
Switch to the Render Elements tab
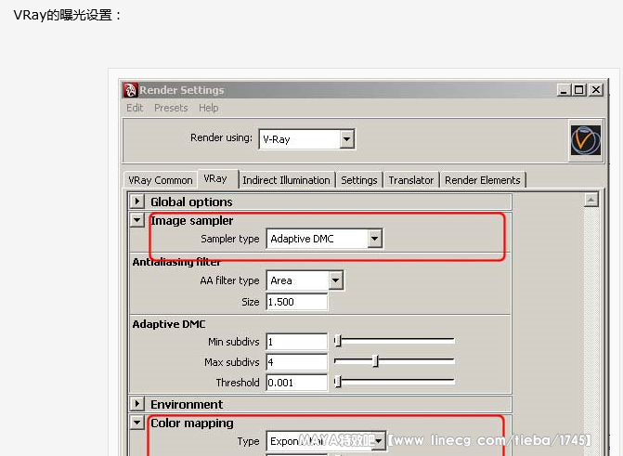pos(482,180)
